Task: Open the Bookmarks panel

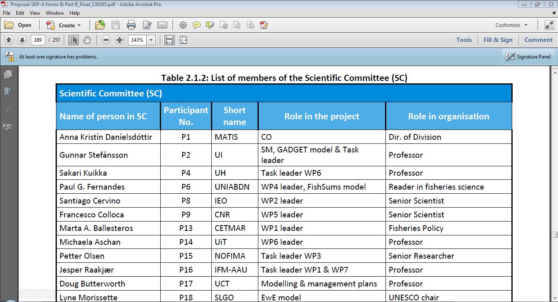Action: pos(8,92)
